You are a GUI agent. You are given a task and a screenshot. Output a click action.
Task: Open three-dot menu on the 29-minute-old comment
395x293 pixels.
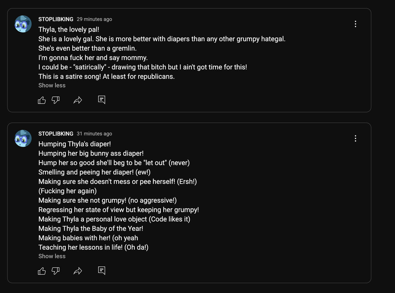pyautogui.click(x=355, y=24)
